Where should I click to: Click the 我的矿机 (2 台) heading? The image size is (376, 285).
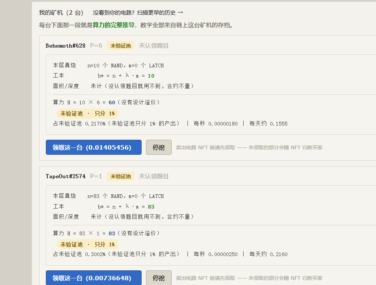[61, 13]
